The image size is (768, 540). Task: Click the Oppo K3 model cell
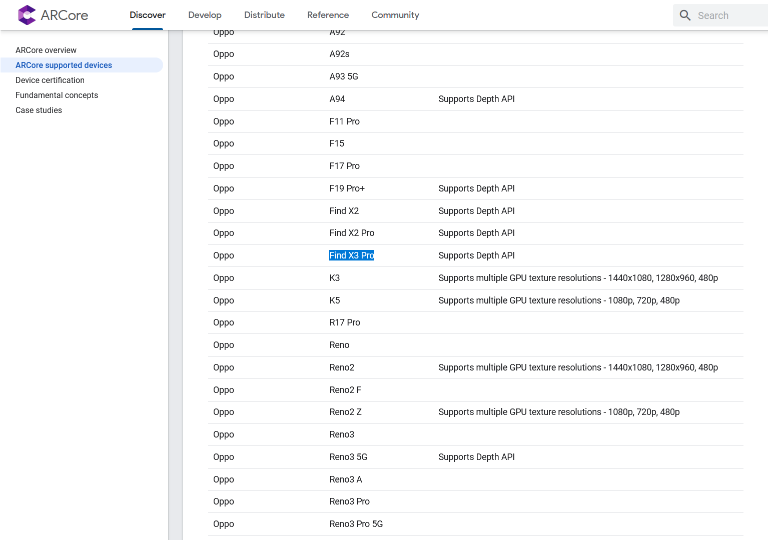[x=335, y=278]
